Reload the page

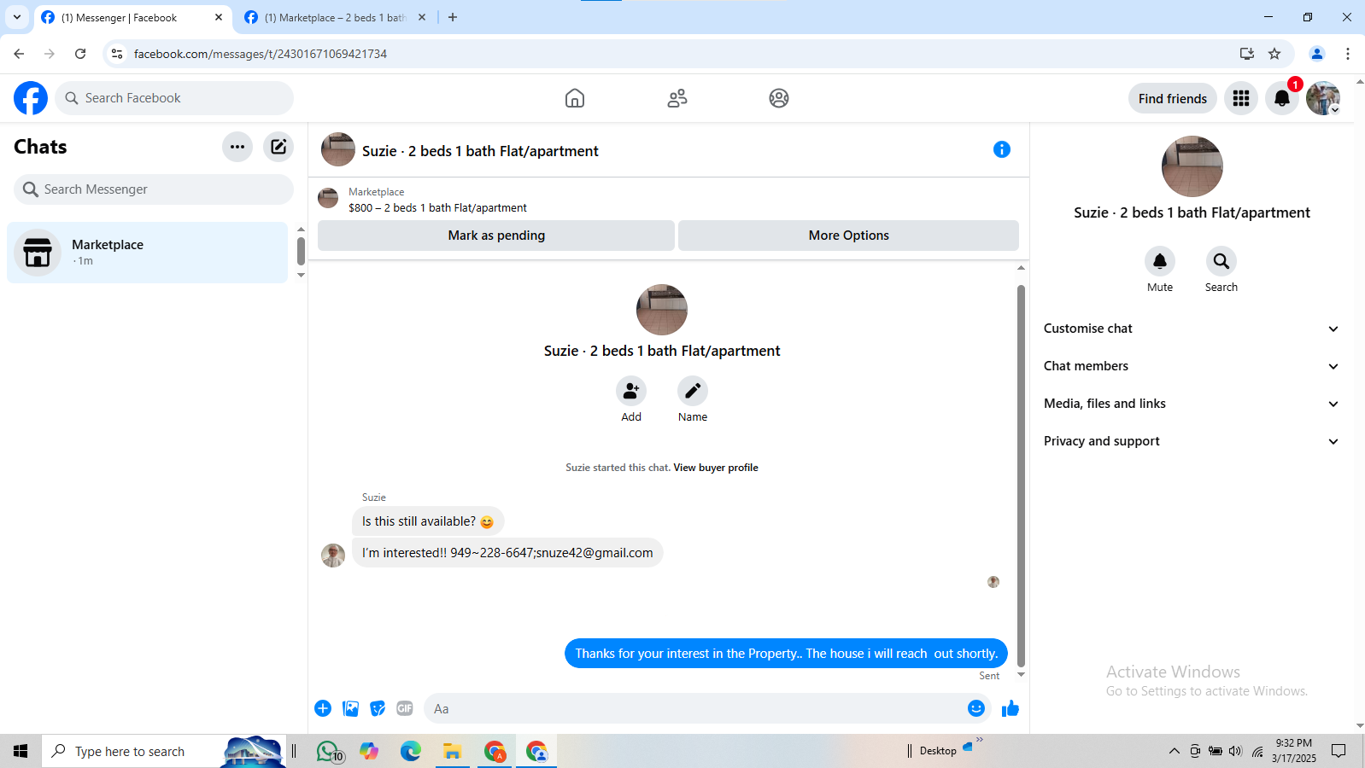pyautogui.click(x=80, y=54)
